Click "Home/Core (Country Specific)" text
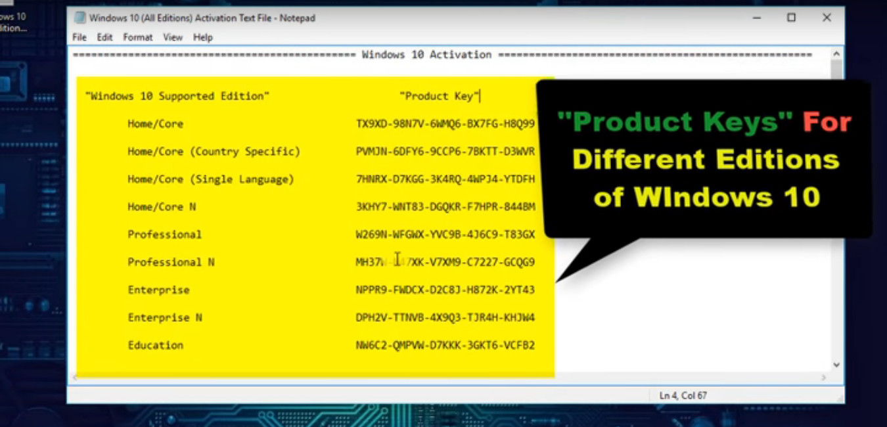 (214, 151)
